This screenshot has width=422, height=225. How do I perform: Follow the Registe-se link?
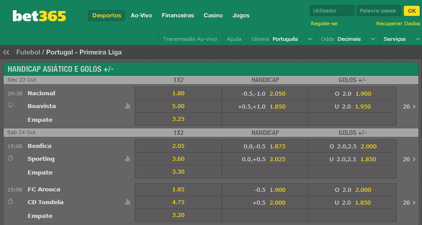pos(324,23)
